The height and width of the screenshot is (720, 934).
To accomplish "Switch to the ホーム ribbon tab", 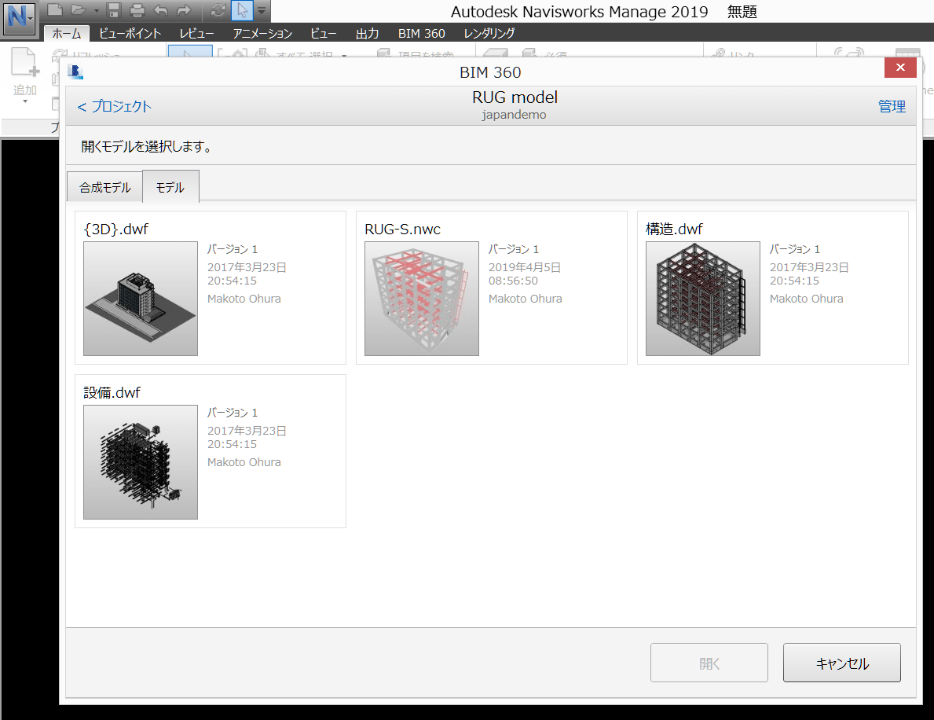I will (x=66, y=33).
